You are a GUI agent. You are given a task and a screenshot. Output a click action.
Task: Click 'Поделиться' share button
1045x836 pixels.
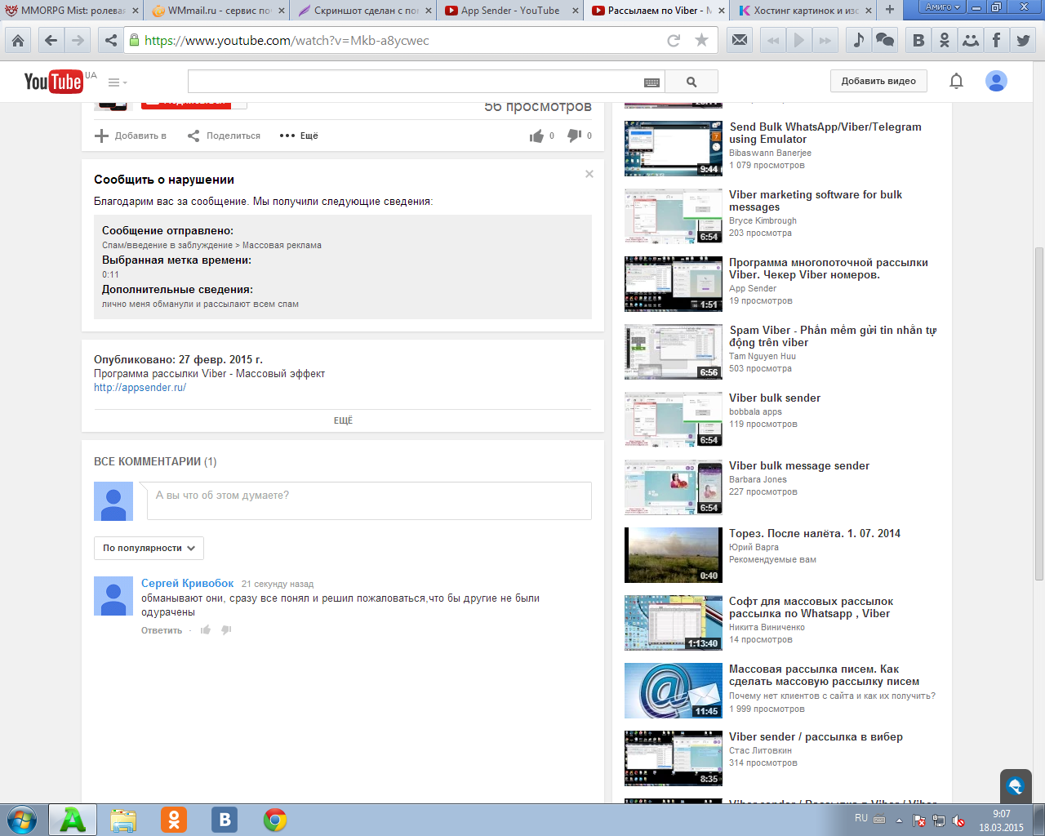click(x=224, y=136)
